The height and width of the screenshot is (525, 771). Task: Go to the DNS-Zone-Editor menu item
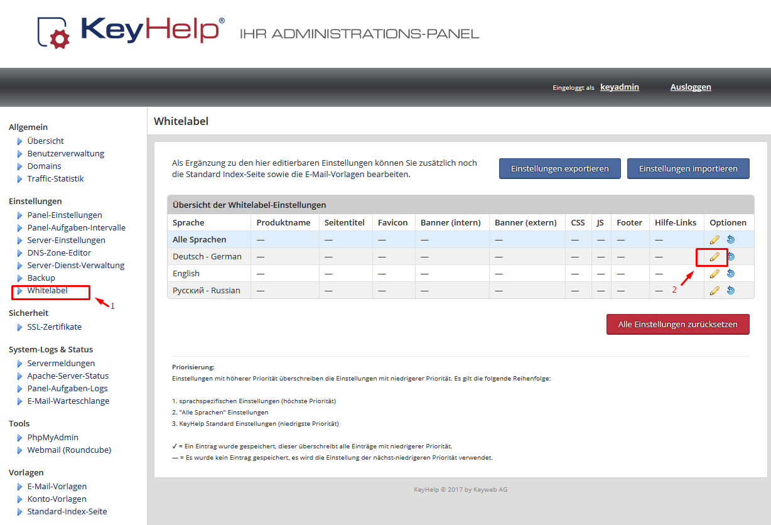tap(59, 252)
